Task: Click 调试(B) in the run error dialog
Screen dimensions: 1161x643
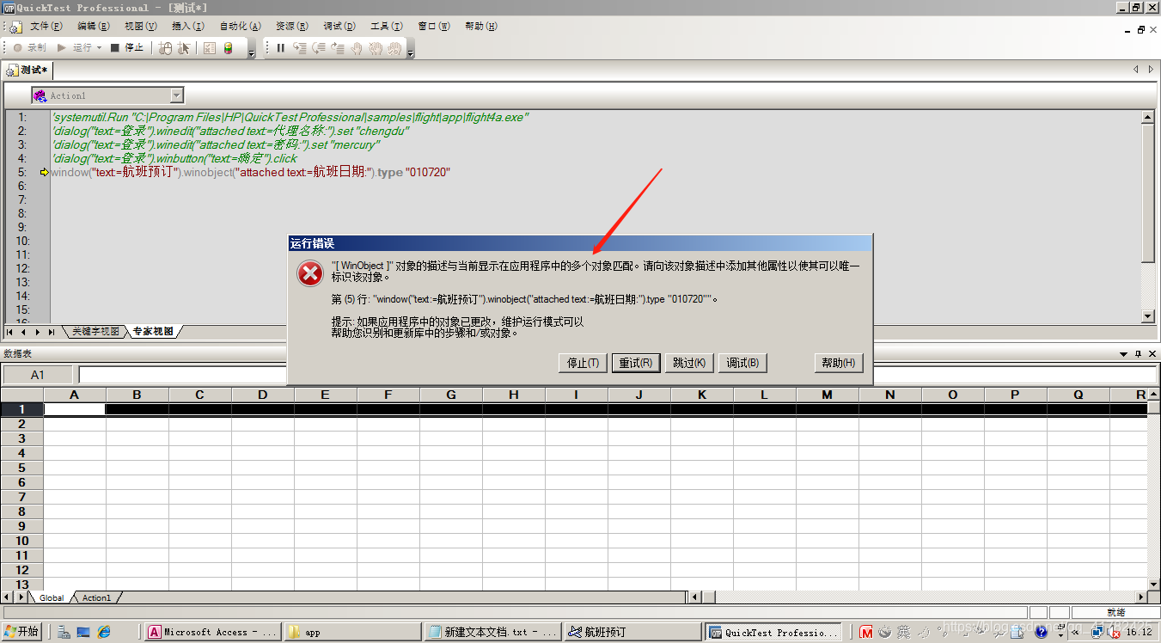Action: tap(742, 363)
